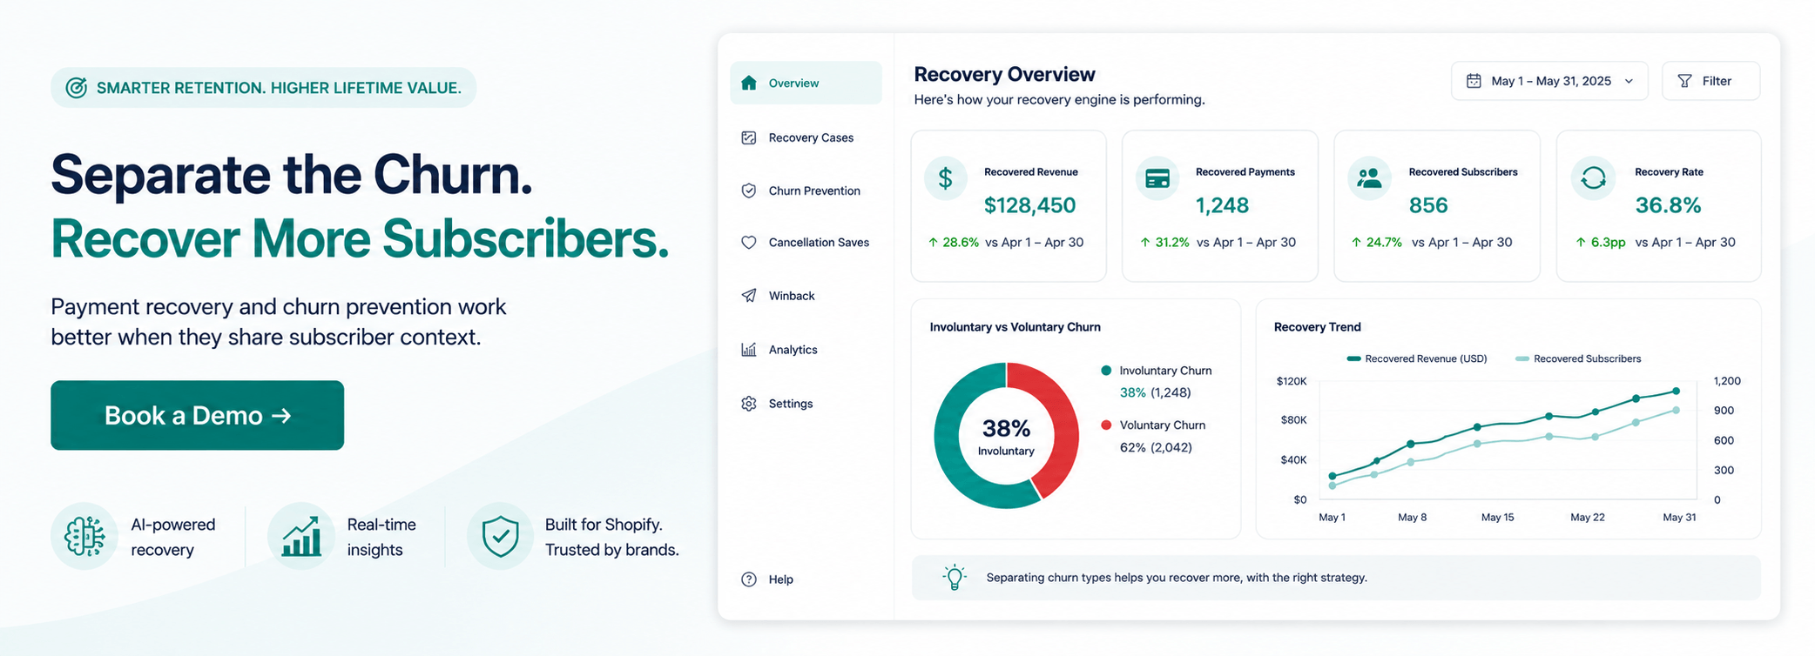The image size is (1815, 656).
Task: Click the credit card icon on Recovered Payments
Action: [x=1157, y=178]
